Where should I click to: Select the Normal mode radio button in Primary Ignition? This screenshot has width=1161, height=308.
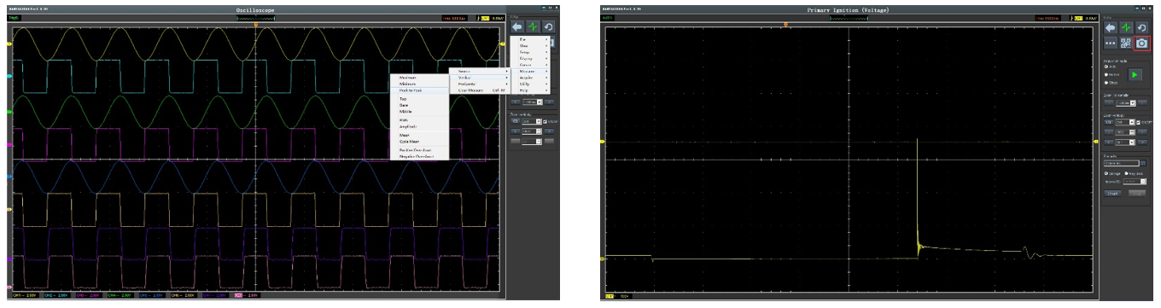tap(1106, 74)
